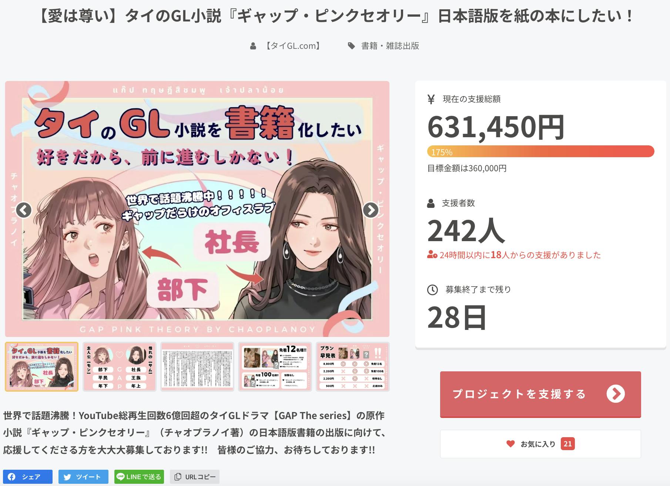Select the プラン早見表 thumbnail

[353, 367]
